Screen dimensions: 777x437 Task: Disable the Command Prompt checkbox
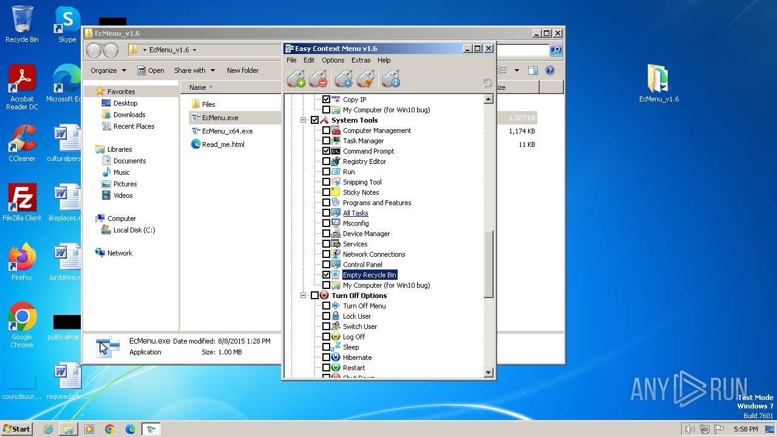326,151
